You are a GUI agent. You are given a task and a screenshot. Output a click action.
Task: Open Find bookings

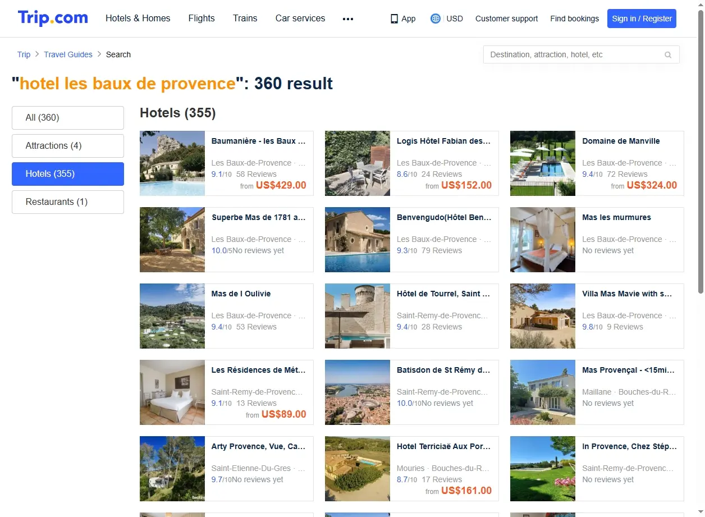click(x=575, y=19)
